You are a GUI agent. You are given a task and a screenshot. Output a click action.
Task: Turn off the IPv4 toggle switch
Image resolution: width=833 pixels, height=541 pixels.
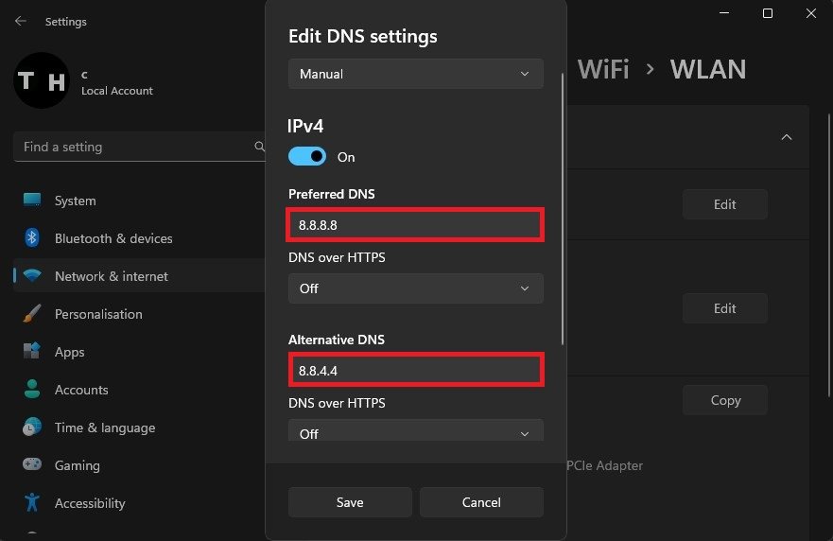coord(307,157)
